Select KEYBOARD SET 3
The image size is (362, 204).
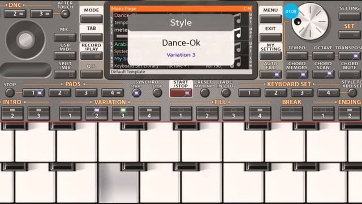point(302,93)
